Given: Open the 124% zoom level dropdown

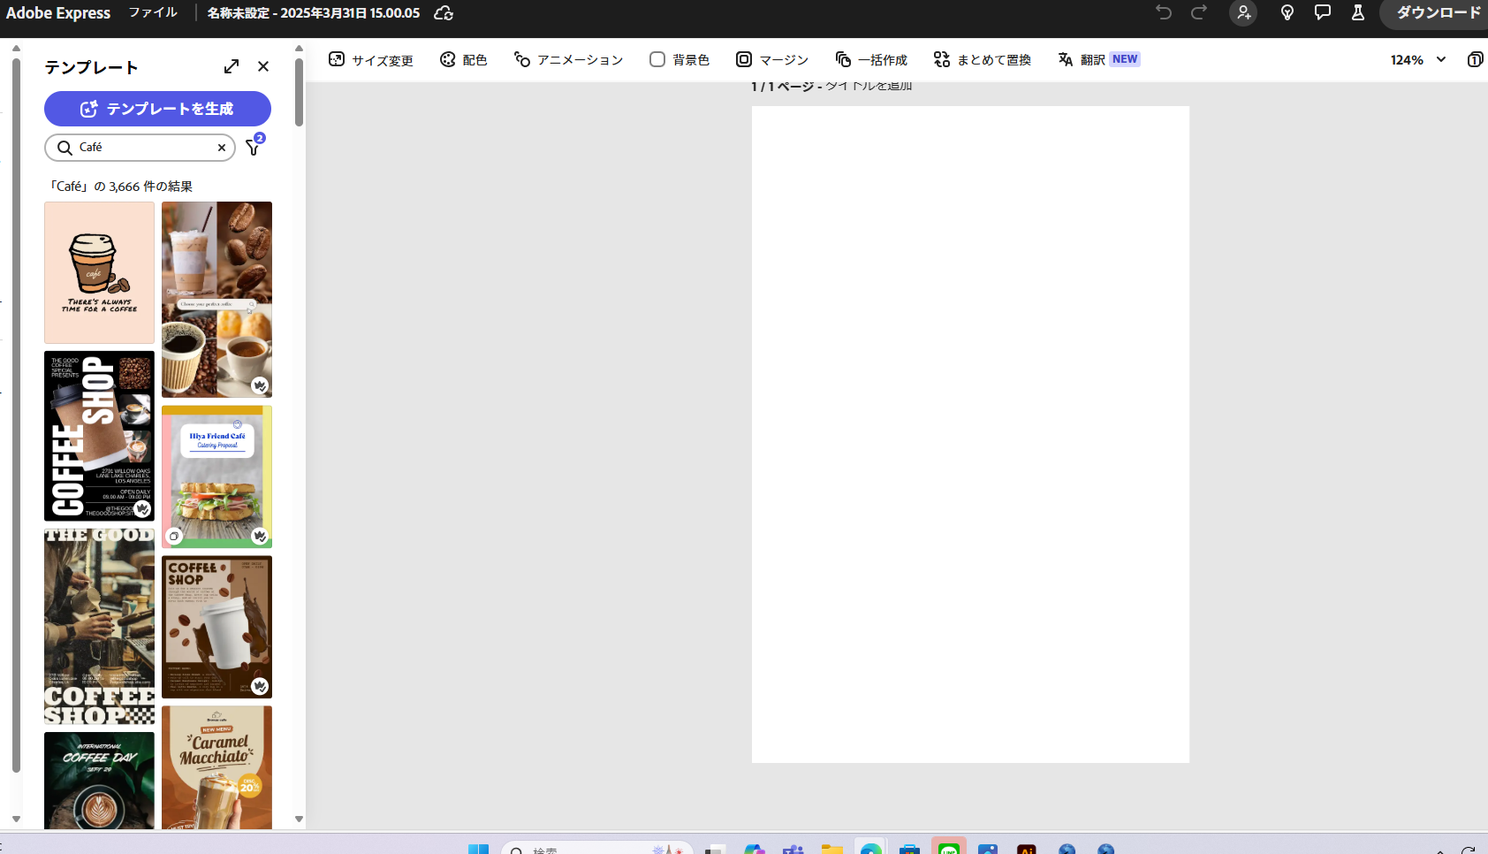Looking at the screenshot, I should coord(1417,59).
